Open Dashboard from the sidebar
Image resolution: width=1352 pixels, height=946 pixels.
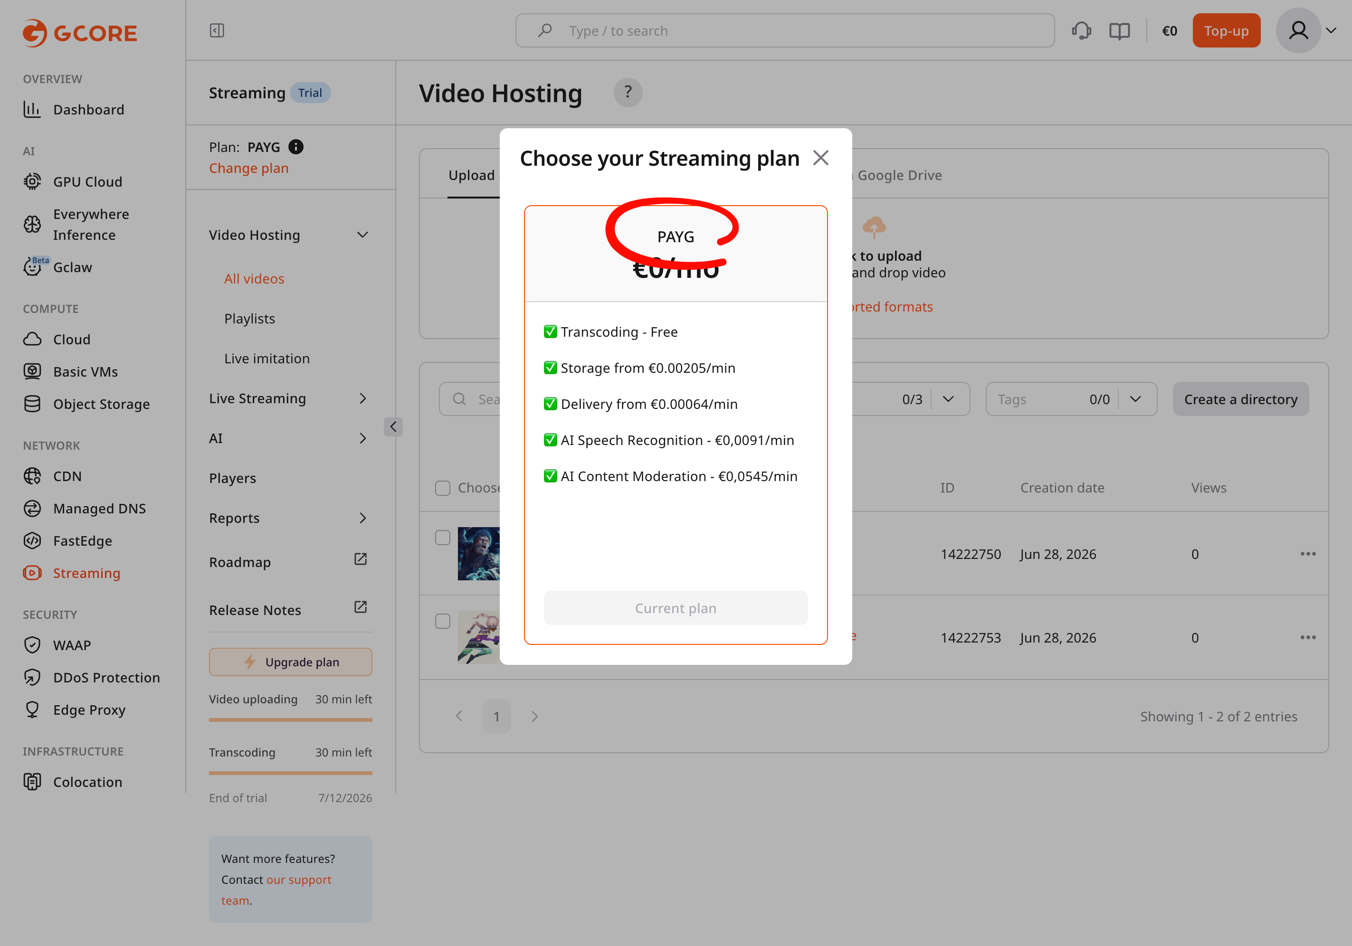(88, 110)
